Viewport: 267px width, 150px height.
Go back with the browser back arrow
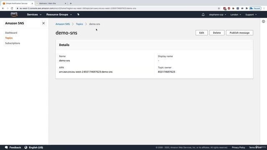click(3, 8)
